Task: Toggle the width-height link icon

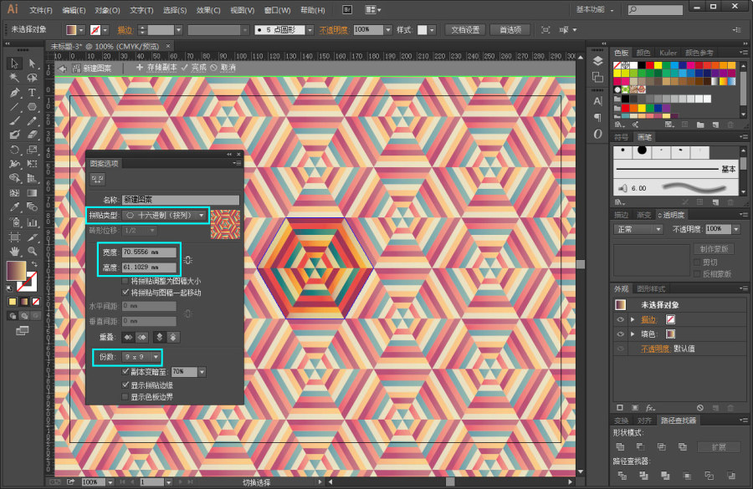Action: 187,260
